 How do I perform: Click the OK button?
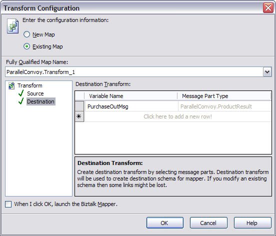click(x=165, y=223)
